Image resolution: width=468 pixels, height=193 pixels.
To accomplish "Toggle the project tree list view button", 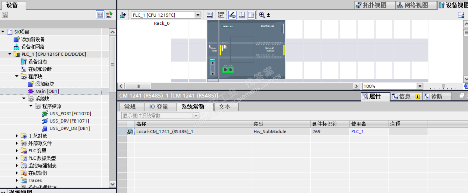I will click(x=100, y=15).
